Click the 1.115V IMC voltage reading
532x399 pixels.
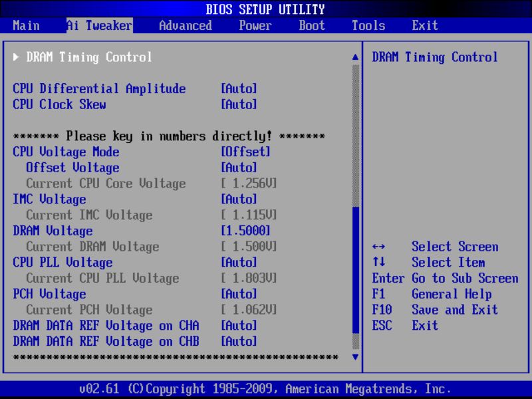click(x=249, y=215)
